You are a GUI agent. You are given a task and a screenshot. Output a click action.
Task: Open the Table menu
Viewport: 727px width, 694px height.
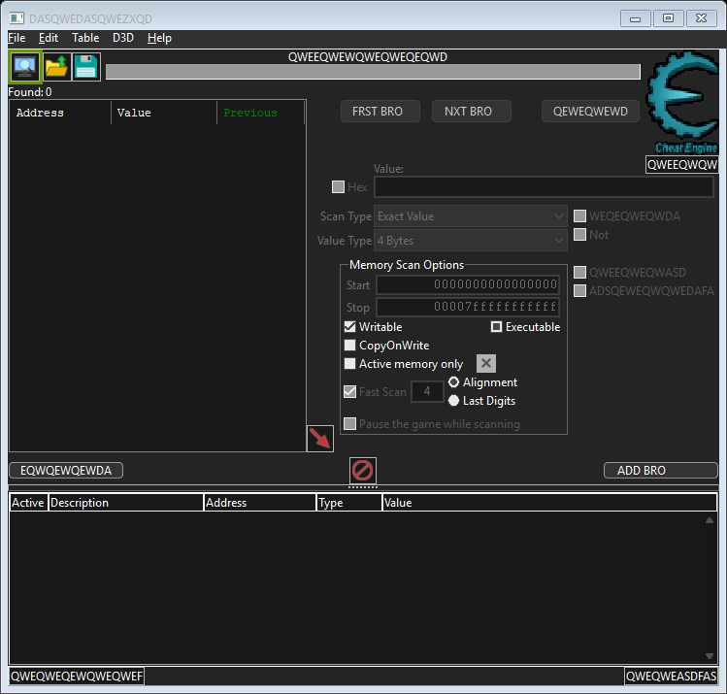pyautogui.click(x=85, y=38)
